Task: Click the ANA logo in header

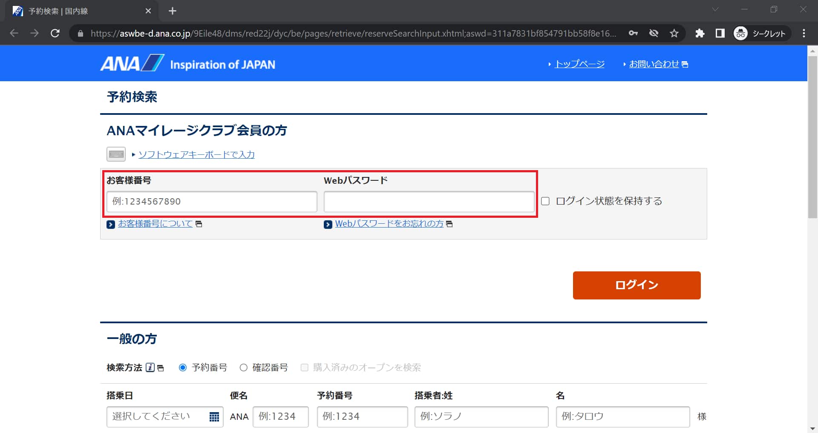Action: [132, 64]
